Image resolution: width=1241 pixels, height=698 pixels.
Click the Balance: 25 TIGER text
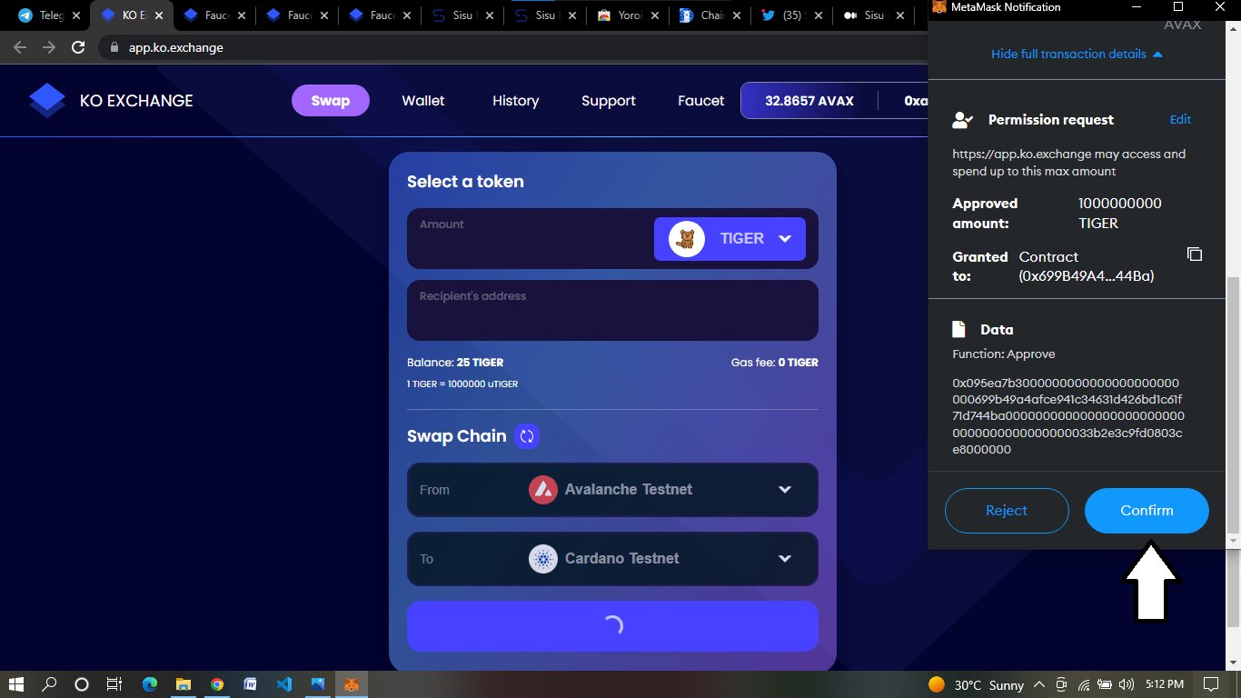tap(455, 363)
